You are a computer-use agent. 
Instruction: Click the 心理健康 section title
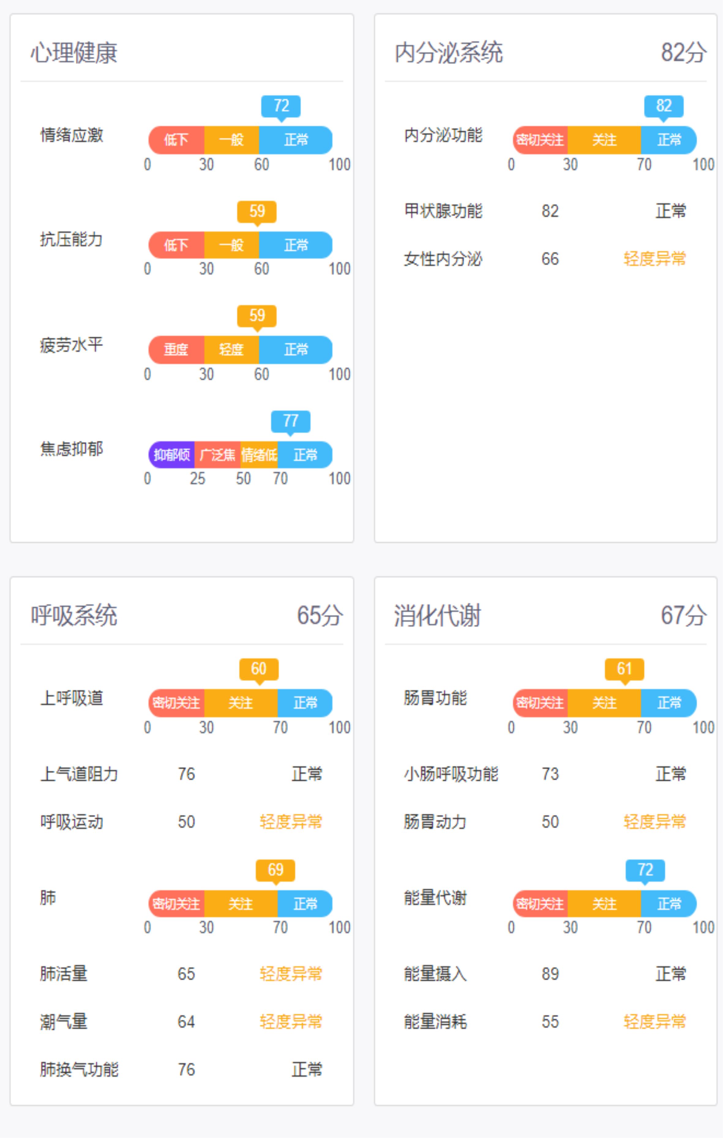(x=74, y=52)
